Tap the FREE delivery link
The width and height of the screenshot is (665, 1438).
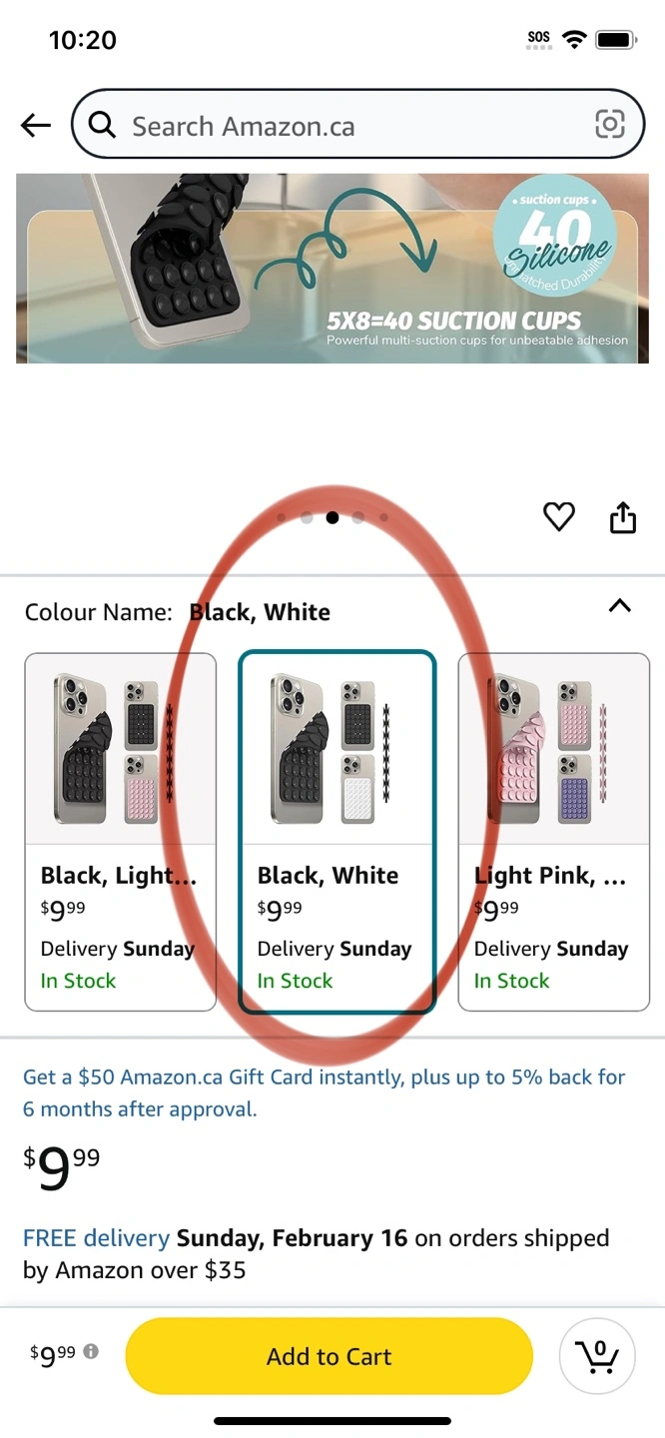pyautogui.click(x=96, y=1238)
